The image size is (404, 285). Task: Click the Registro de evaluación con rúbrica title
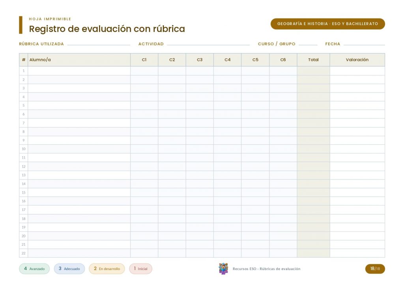[x=107, y=29]
